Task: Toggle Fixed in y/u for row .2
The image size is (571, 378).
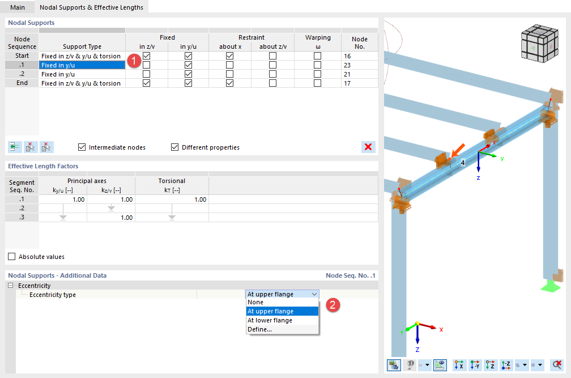Action: click(x=188, y=74)
